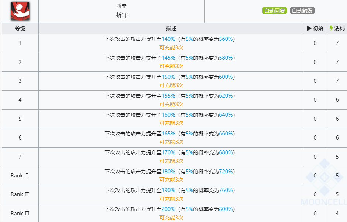Select the Rank Ⅰ level cell
347x222 pixels.
pyautogui.click(x=20, y=176)
